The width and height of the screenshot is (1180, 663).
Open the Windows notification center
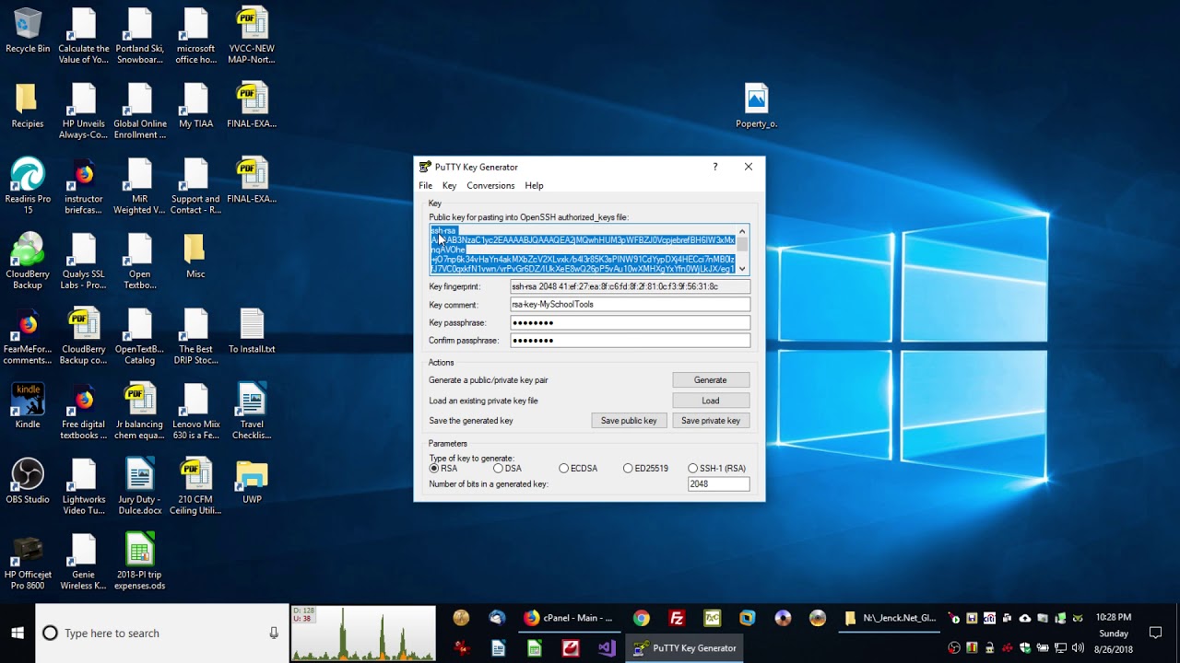pos(1155,633)
